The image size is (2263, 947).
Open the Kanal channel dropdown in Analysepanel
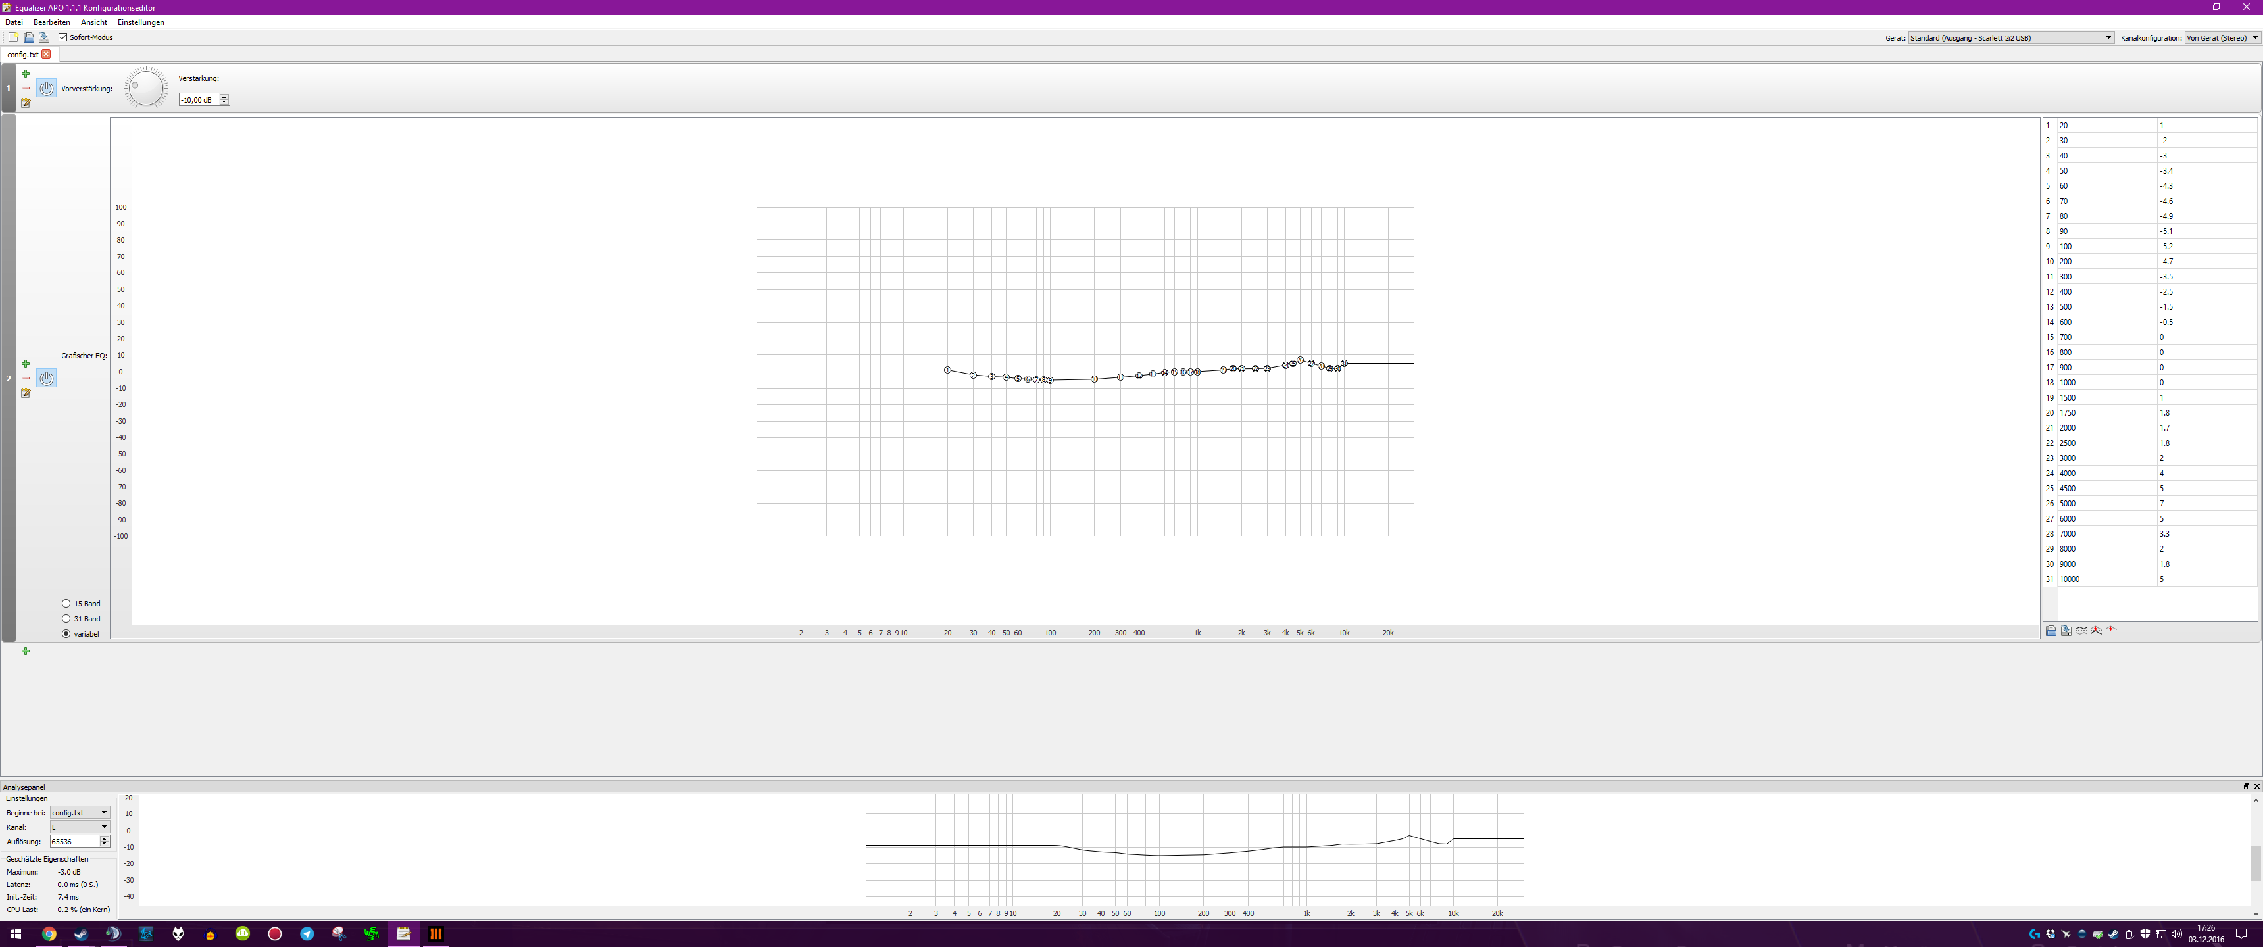click(x=80, y=827)
